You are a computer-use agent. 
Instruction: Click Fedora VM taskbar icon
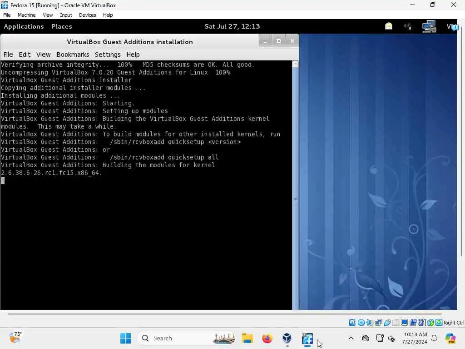coord(307,339)
